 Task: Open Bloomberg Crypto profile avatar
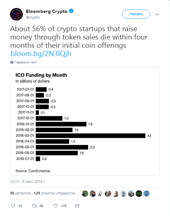point(16,14)
